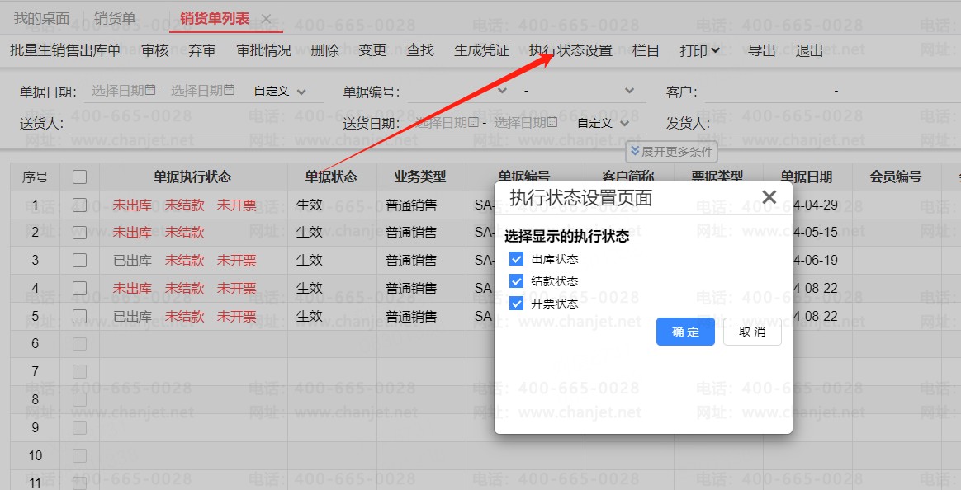Screen dimensions: 961x490
Task: Click 会员编号 column header
Action: [x=896, y=177]
